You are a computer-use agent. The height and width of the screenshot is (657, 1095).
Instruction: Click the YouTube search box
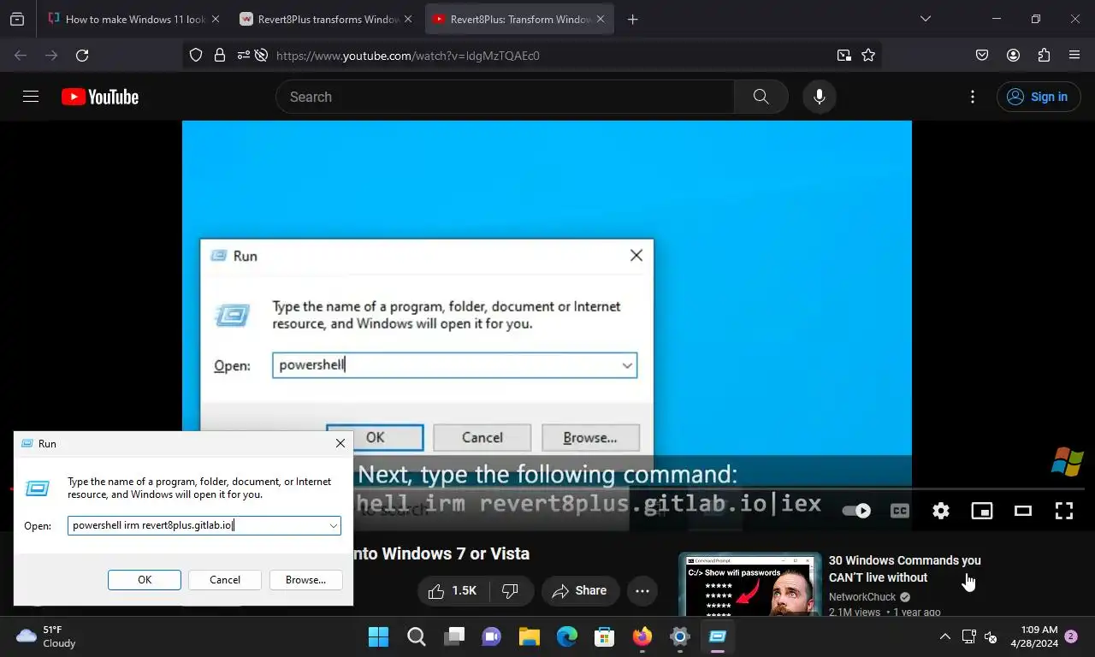tap(505, 97)
